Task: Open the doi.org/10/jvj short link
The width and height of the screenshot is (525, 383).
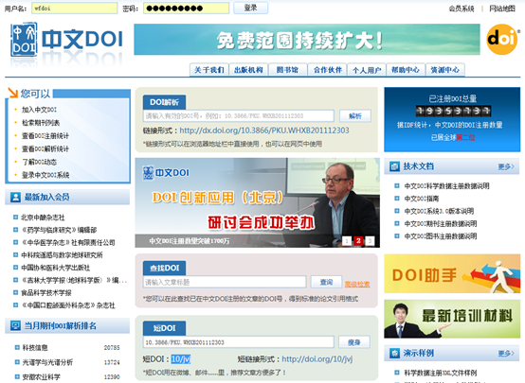Action: tap(317, 359)
